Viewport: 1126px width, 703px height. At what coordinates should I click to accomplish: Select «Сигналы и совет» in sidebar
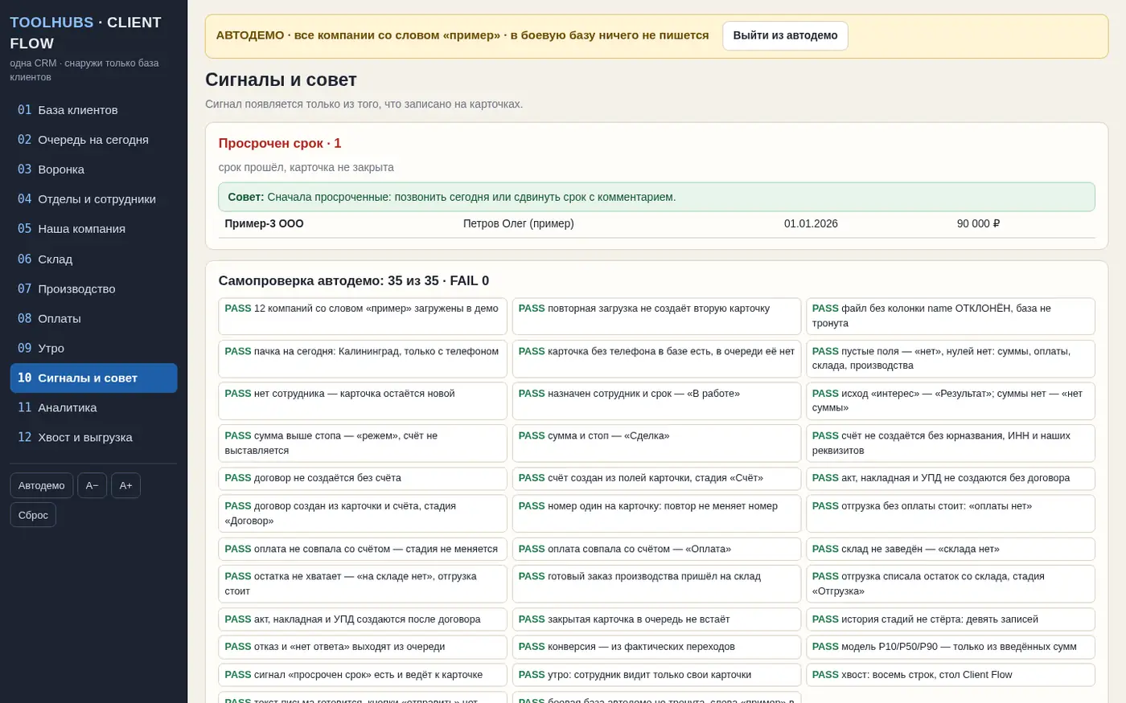pyautogui.click(x=93, y=378)
